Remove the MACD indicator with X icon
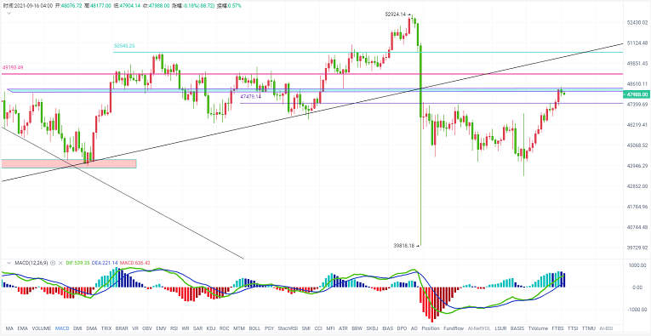651x336 pixels. click(60, 263)
